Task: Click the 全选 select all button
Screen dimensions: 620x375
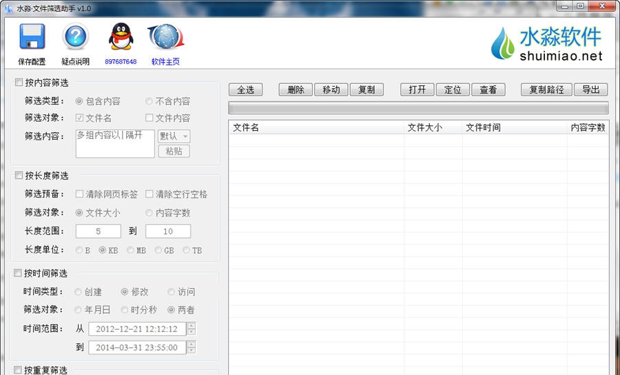Action: 245,89
